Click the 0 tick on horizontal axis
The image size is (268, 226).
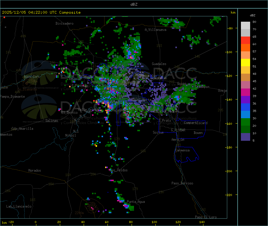(x=35, y=222)
